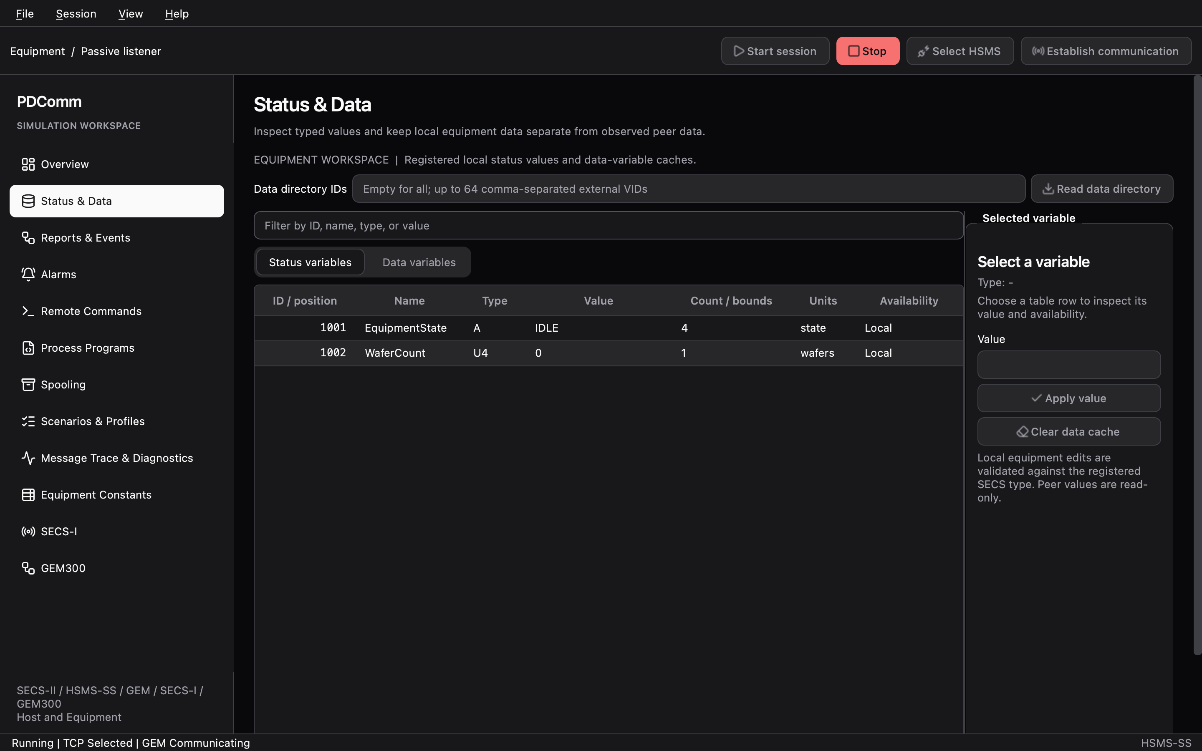Click the main panel vertical scrollbar

[x=1197, y=365]
